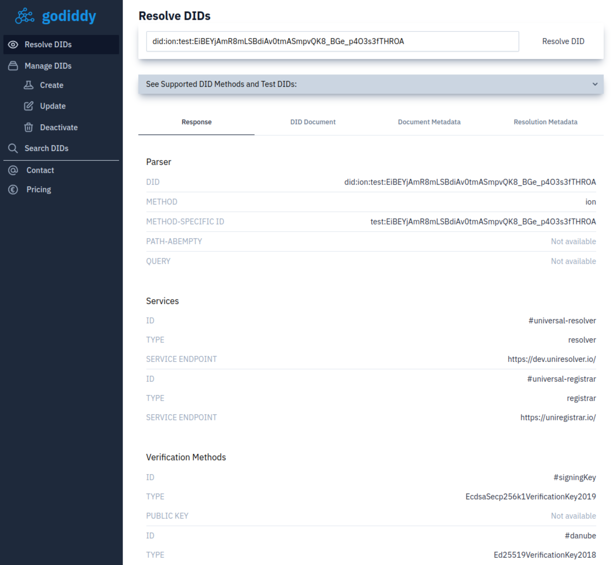Viewport: 613px width, 565px height.
Task: Open Manage DIDs in sidebar
Action: pos(61,66)
